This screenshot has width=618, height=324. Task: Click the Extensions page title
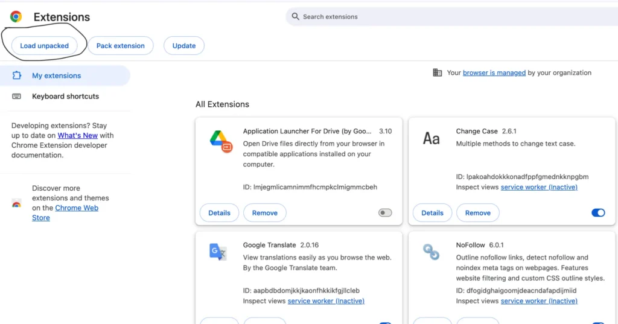(x=62, y=17)
